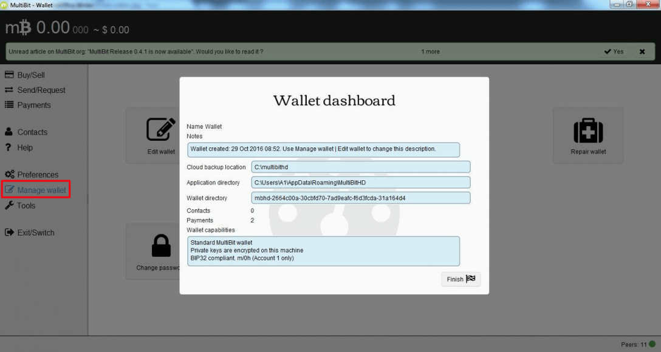Select Manage wallet in the sidebar

[x=35, y=189]
